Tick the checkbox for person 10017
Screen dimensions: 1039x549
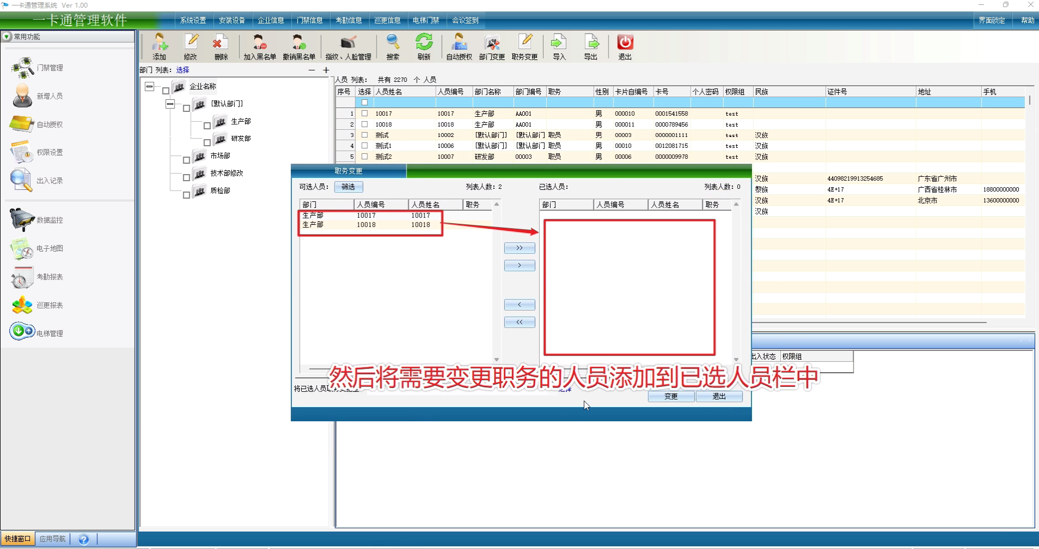[x=365, y=114]
